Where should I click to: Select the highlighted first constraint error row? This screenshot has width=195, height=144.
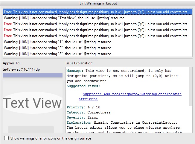pyautogui.click(x=97, y=12)
